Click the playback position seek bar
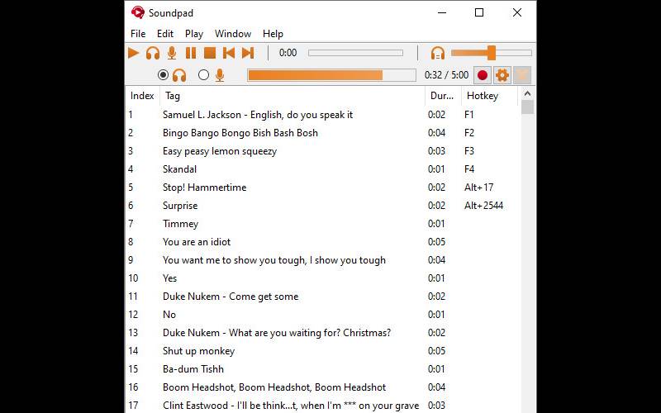661x413 pixels. 355,53
